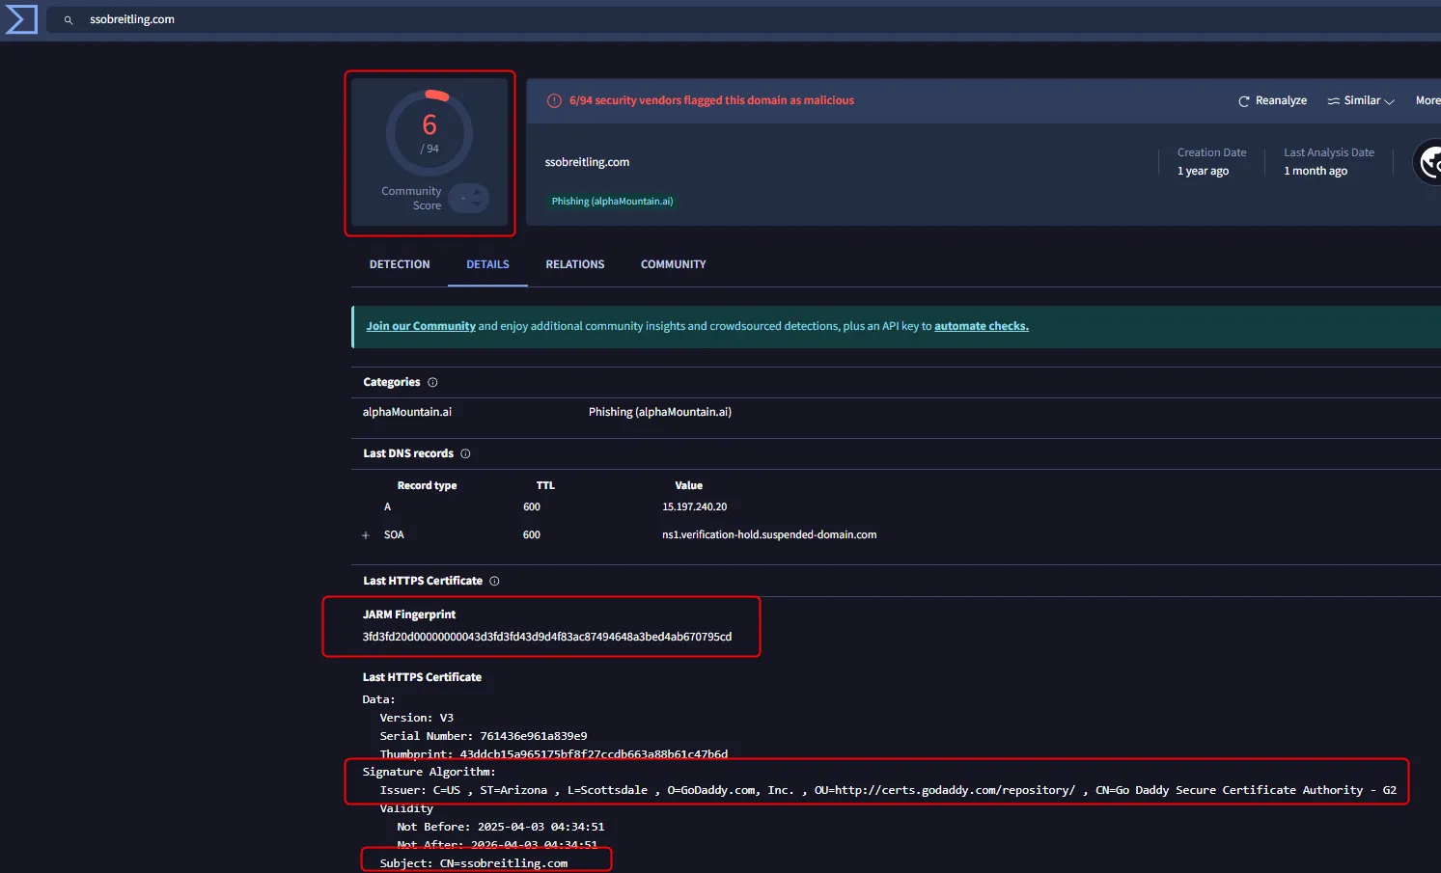Click the info icon next to Categories
Viewport: 1441px width, 873px height.
432,382
